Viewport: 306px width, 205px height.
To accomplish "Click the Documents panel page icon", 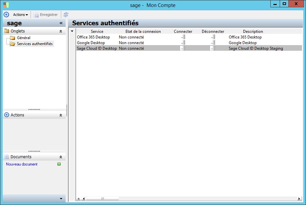I will (x=7, y=157).
